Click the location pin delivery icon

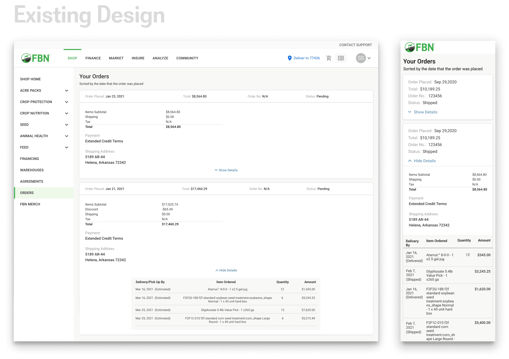coord(290,58)
